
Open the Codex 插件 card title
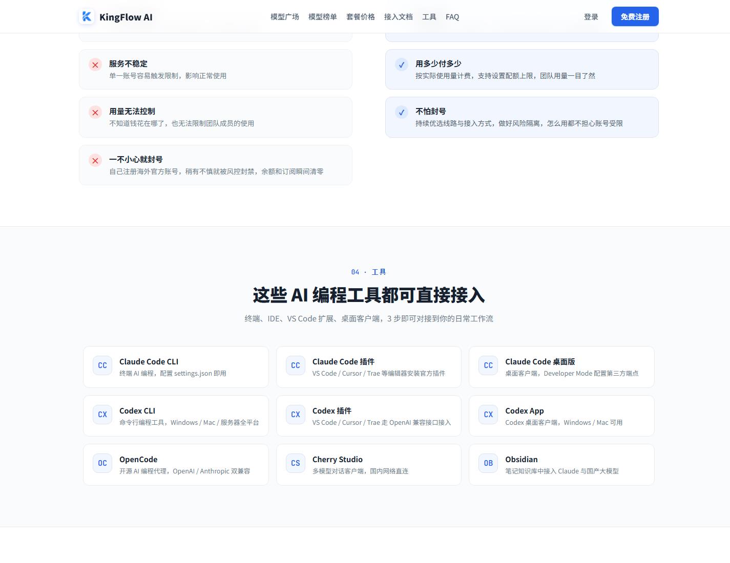332,410
